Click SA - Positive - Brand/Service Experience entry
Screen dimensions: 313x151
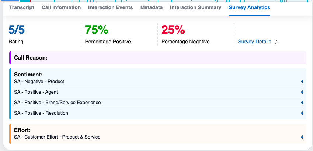58,103
